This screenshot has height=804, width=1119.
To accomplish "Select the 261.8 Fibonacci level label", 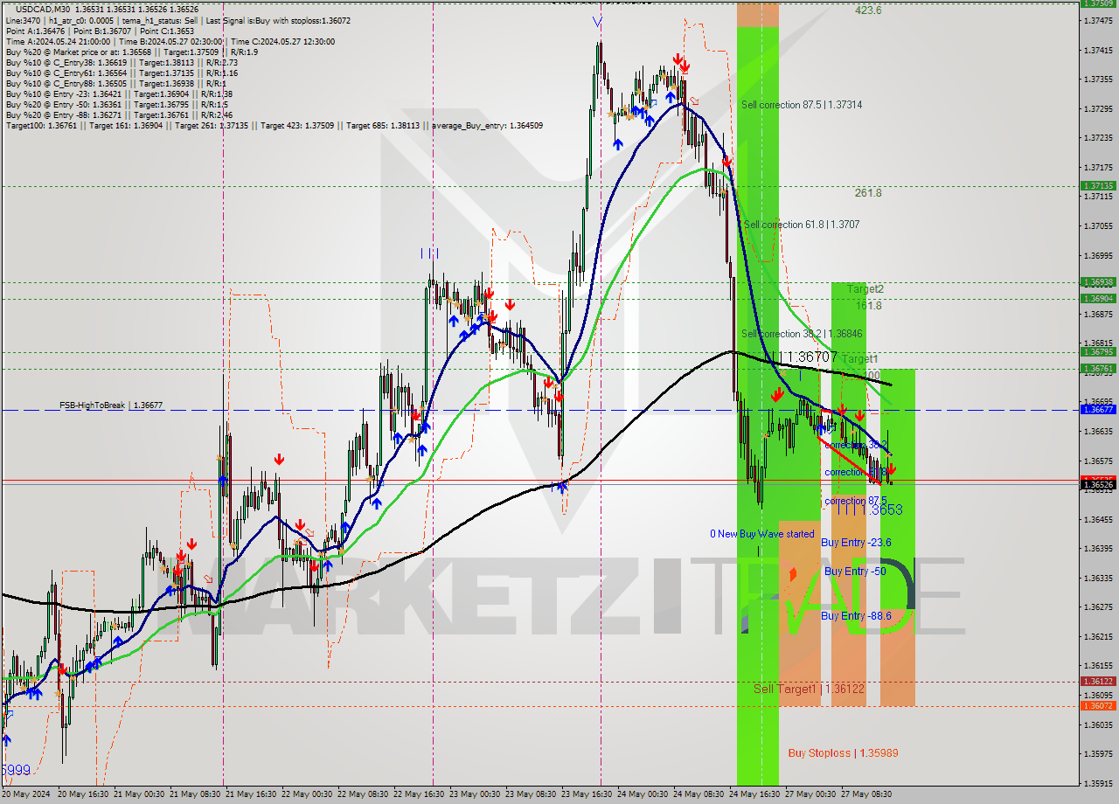I will (x=868, y=193).
